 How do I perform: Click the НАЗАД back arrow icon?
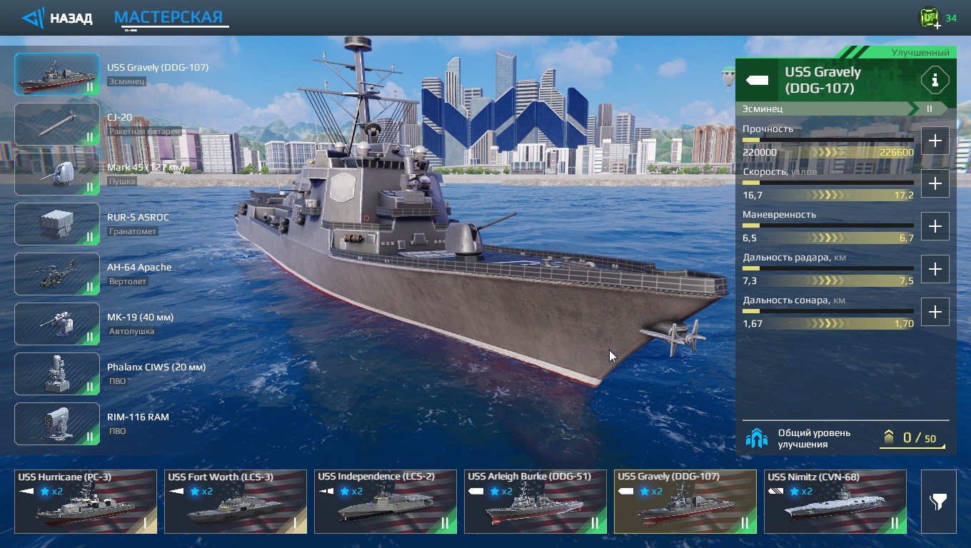point(33,18)
